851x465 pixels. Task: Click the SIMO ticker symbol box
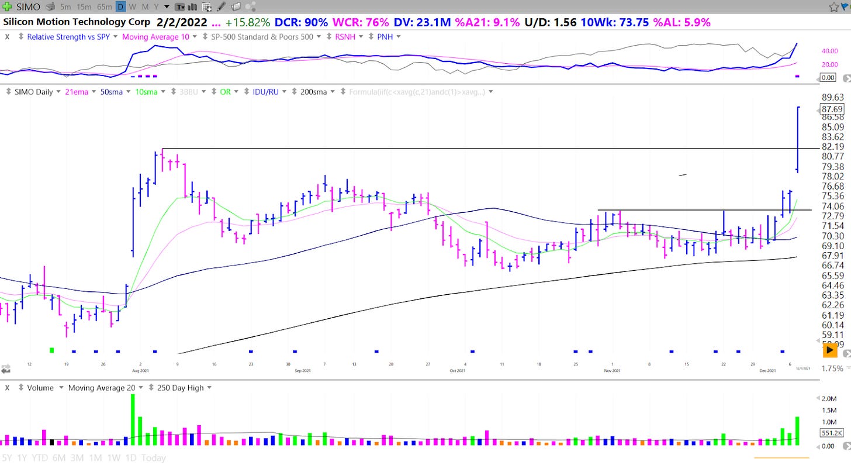tap(28, 7)
